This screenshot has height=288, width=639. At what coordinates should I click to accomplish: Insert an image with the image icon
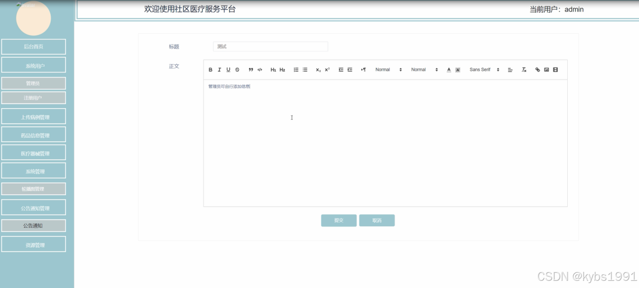point(547,70)
